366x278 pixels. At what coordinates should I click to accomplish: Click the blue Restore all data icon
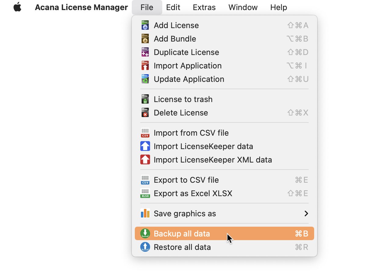145,247
